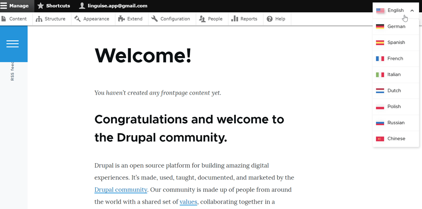Click the German flag icon

click(x=380, y=27)
